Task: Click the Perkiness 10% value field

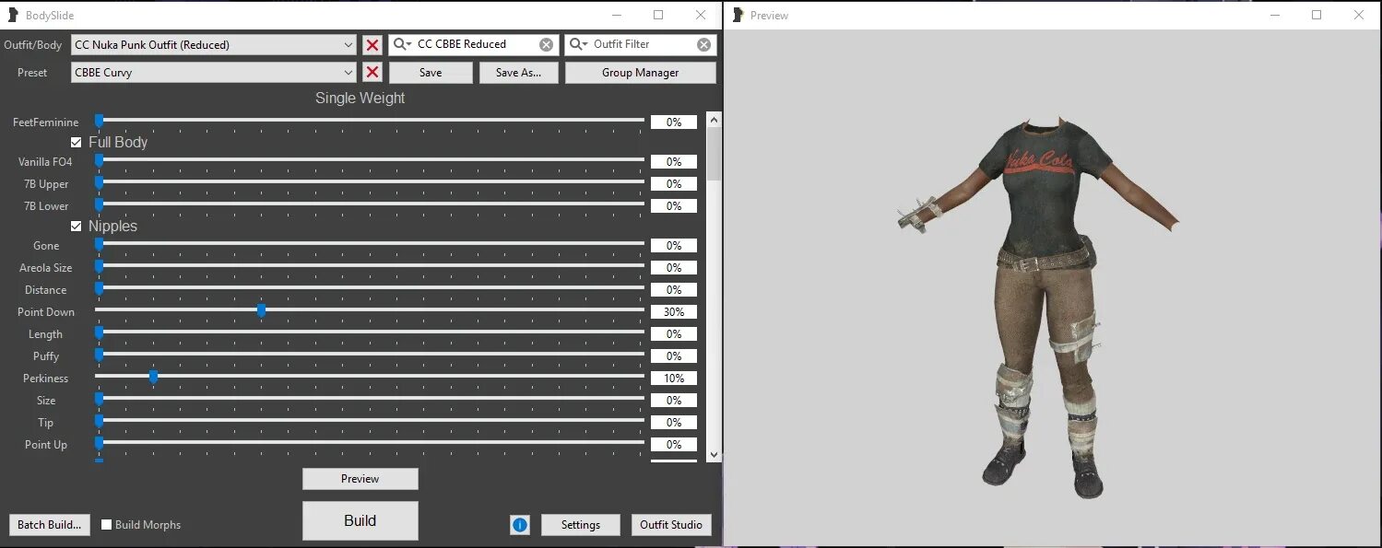Action: (674, 379)
